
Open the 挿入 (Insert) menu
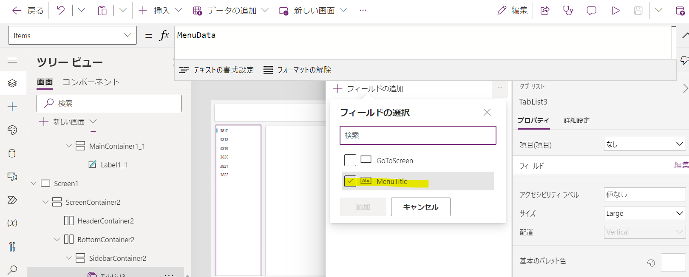coord(160,11)
